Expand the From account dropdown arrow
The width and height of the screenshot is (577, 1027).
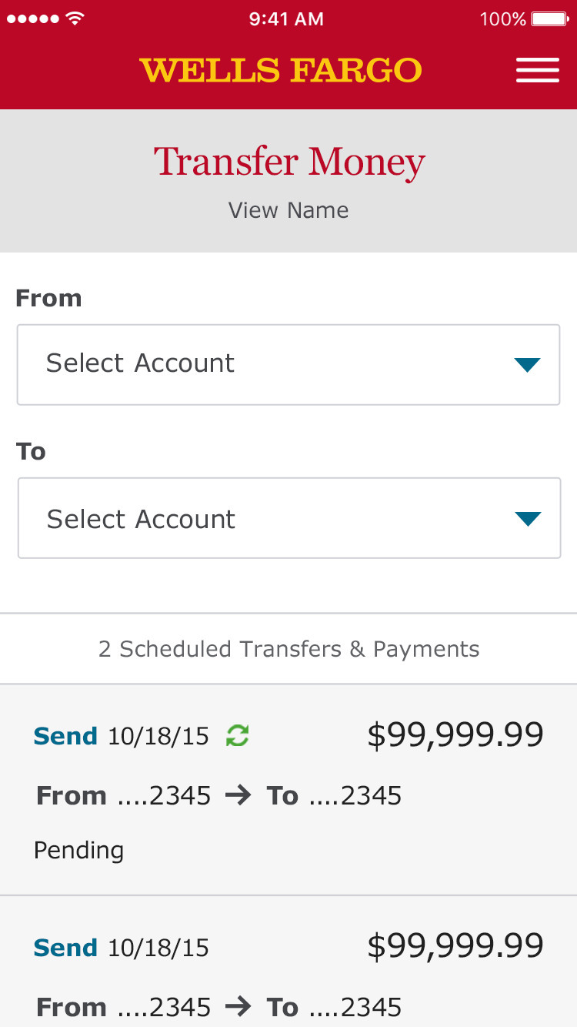point(527,365)
